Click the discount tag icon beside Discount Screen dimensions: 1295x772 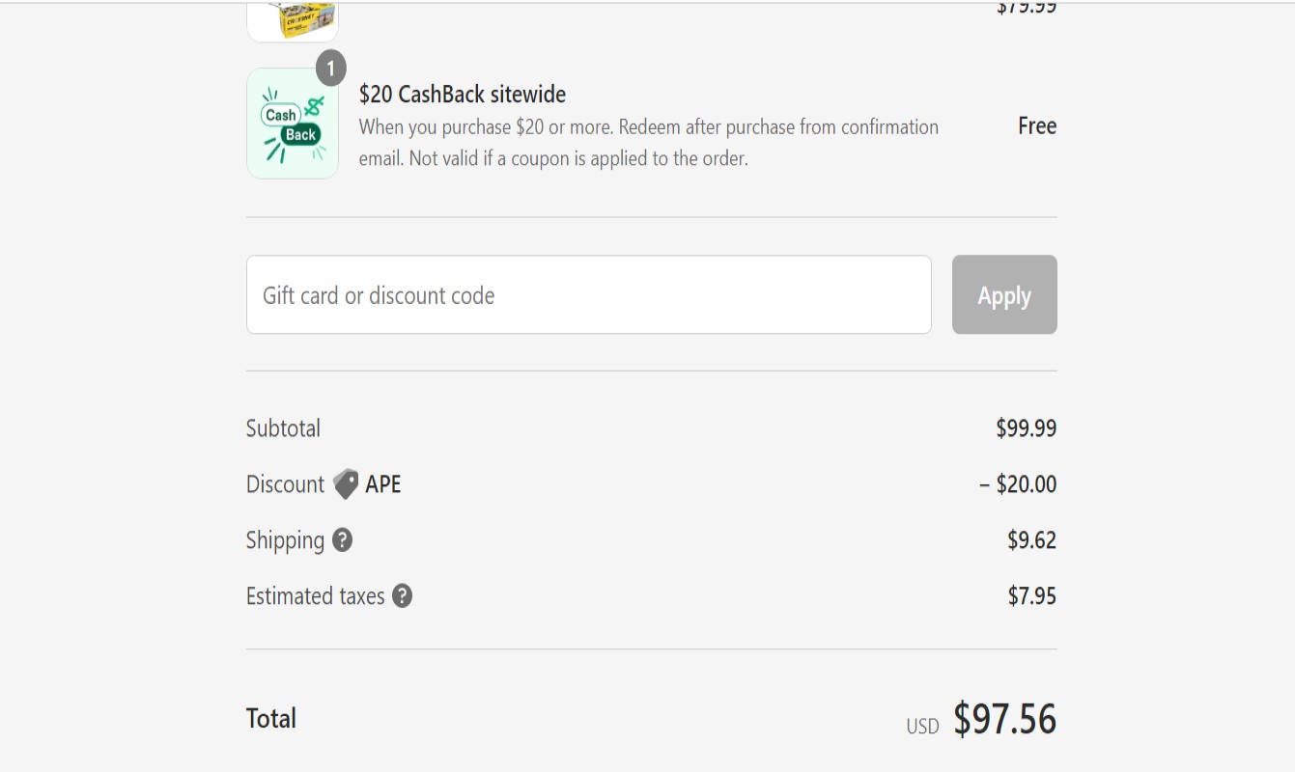click(345, 483)
